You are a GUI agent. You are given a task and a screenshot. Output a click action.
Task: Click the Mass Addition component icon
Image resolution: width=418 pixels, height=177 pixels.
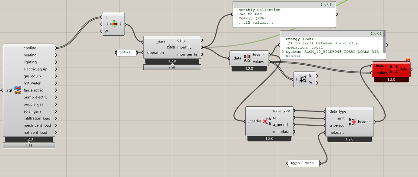point(303,79)
